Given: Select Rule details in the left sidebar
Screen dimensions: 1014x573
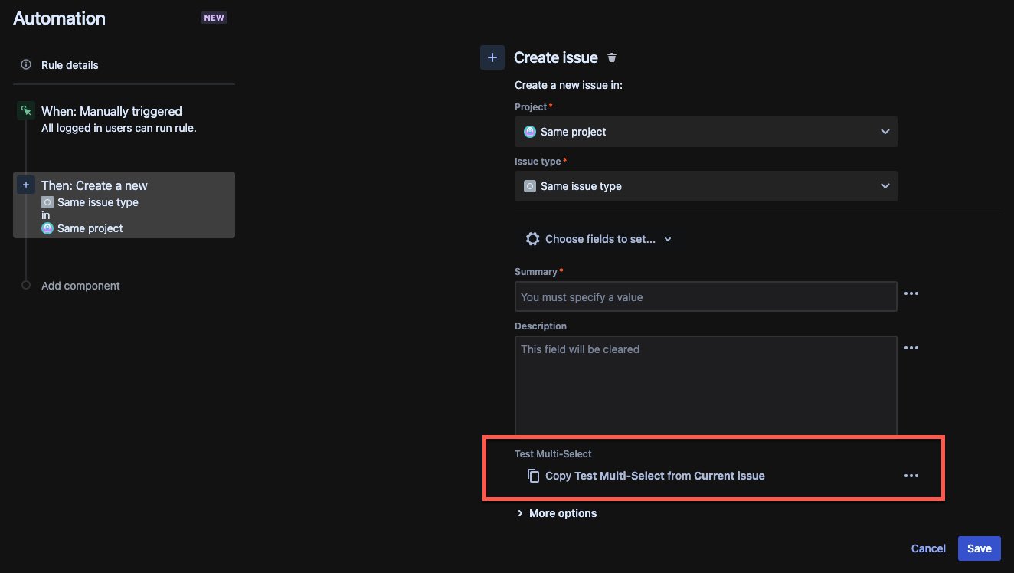Looking at the screenshot, I should (70, 64).
